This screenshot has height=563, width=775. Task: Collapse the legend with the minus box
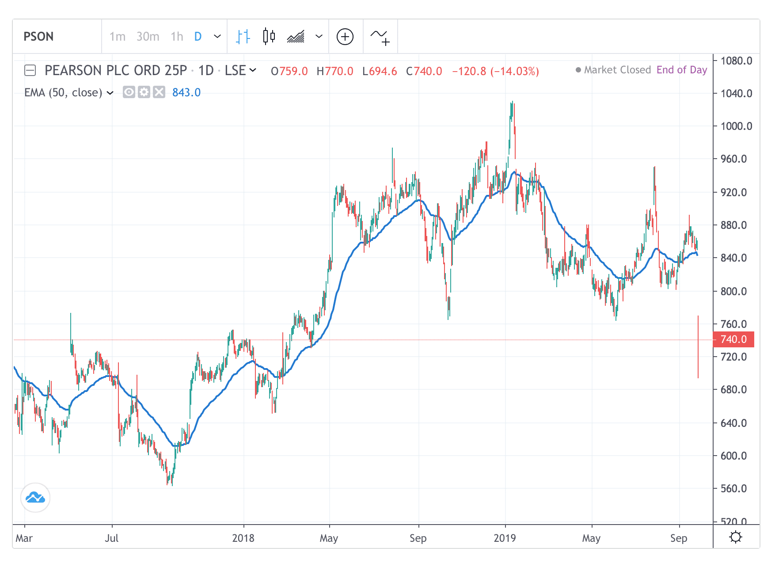coord(30,70)
